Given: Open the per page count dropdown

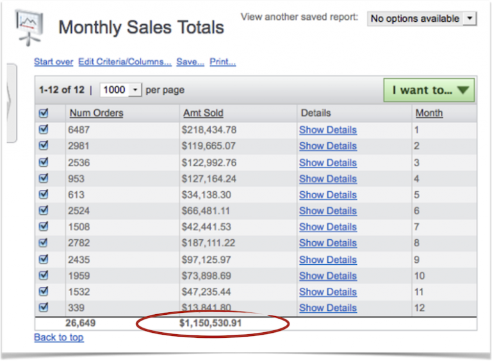Looking at the screenshot, I should coord(120,90).
